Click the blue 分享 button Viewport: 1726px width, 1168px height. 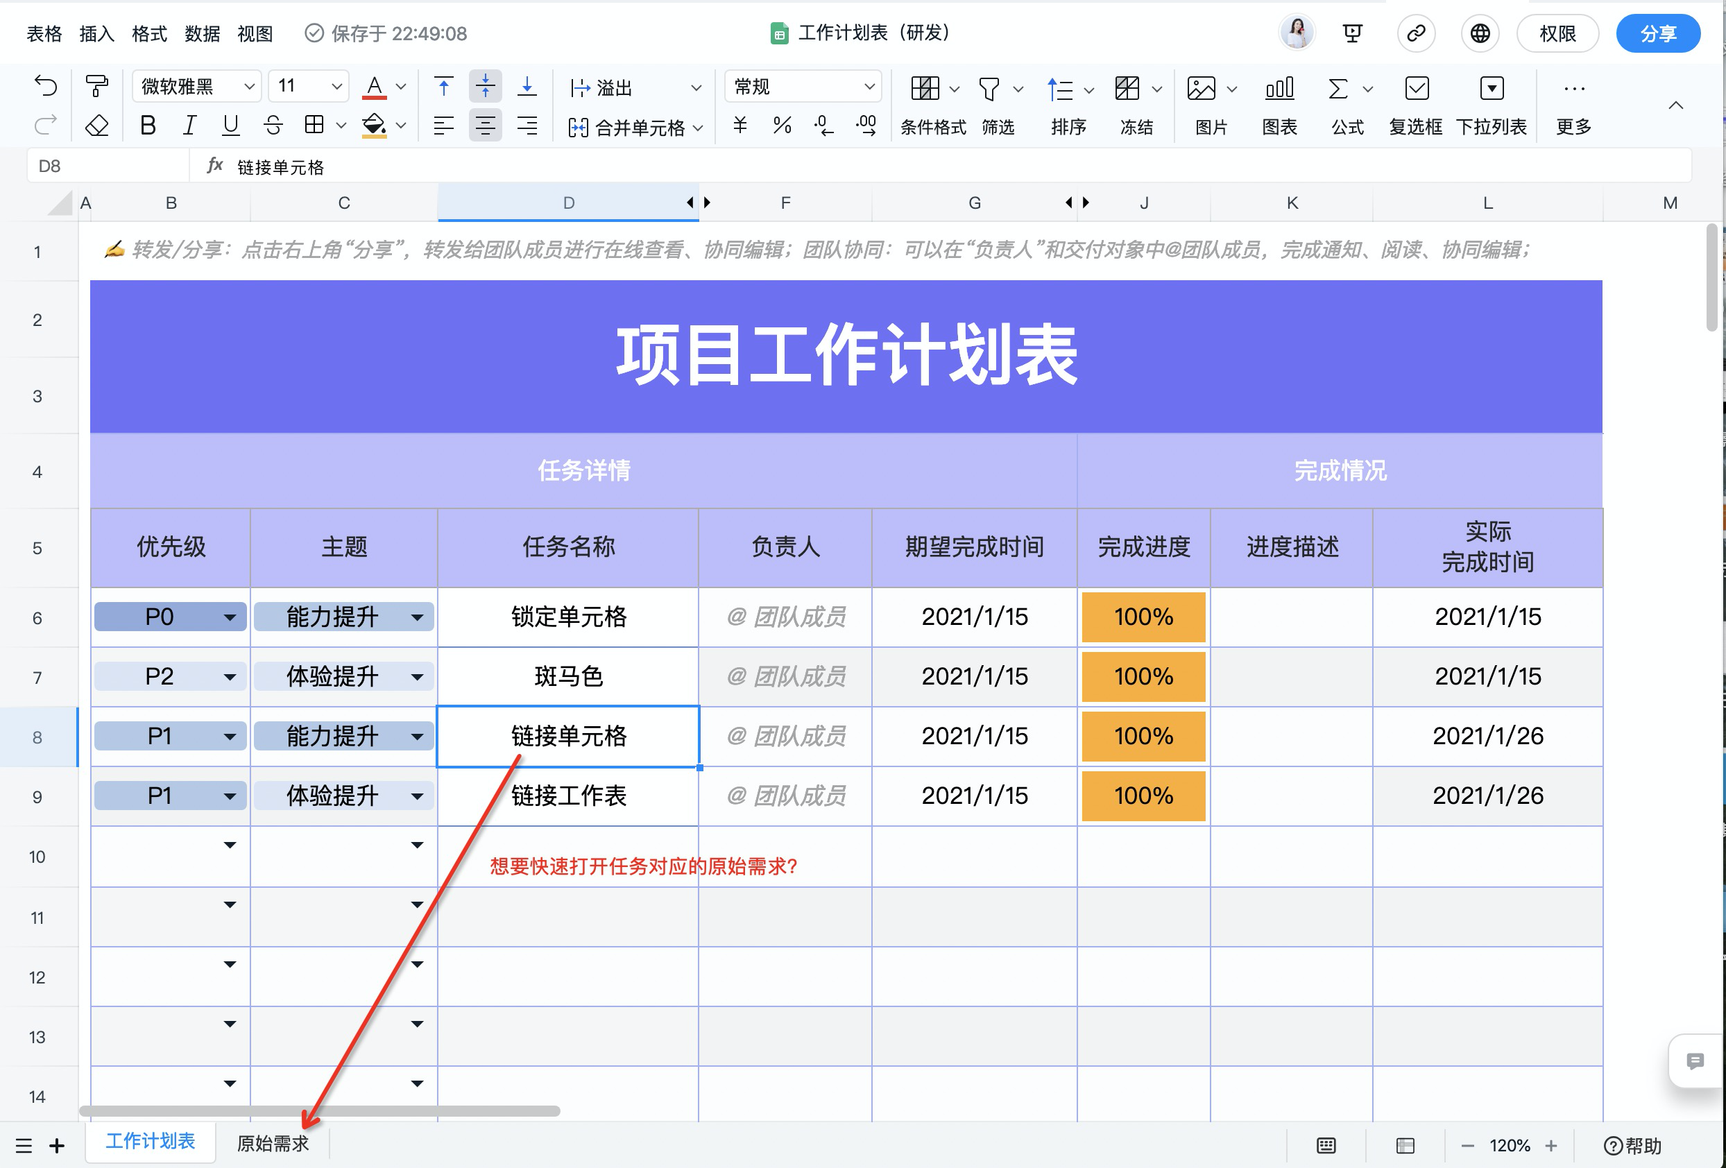tap(1658, 33)
